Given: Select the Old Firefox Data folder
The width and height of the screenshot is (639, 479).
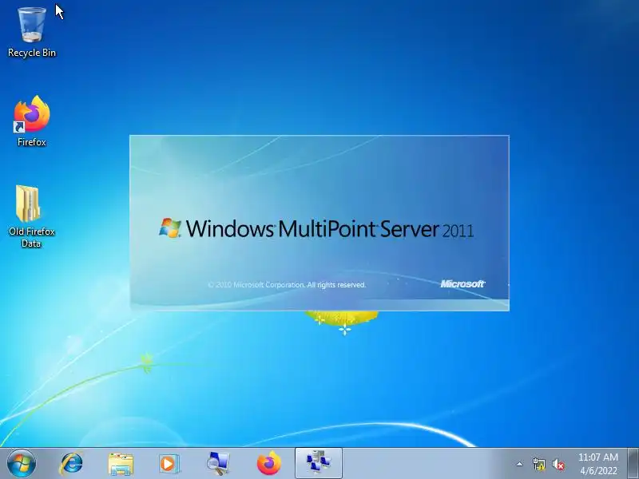Looking at the screenshot, I should pyautogui.click(x=31, y=216).
